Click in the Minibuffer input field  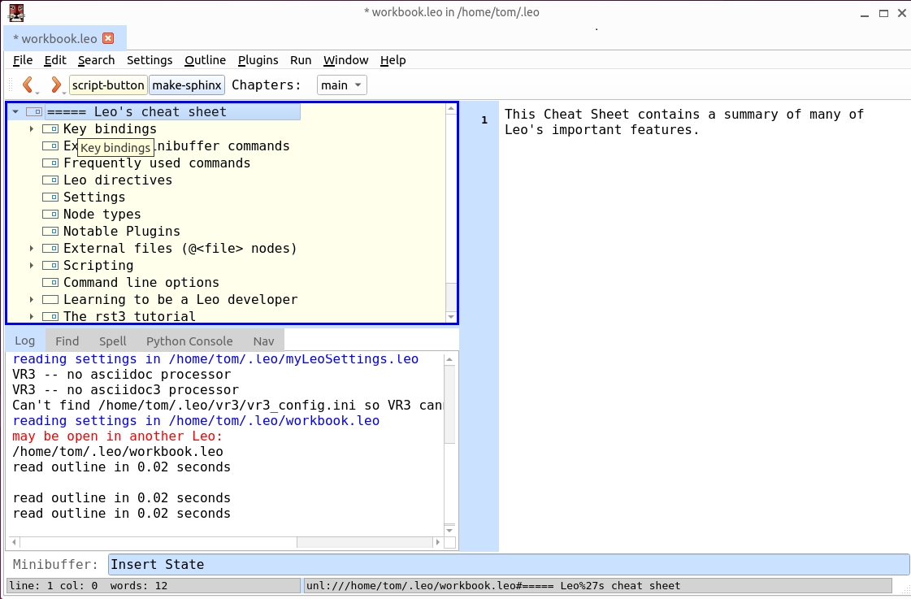pos(508,565)
